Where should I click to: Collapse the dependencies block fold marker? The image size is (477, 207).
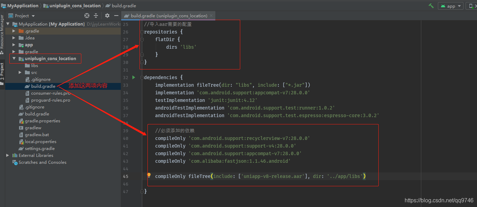[x=142, y=77]
